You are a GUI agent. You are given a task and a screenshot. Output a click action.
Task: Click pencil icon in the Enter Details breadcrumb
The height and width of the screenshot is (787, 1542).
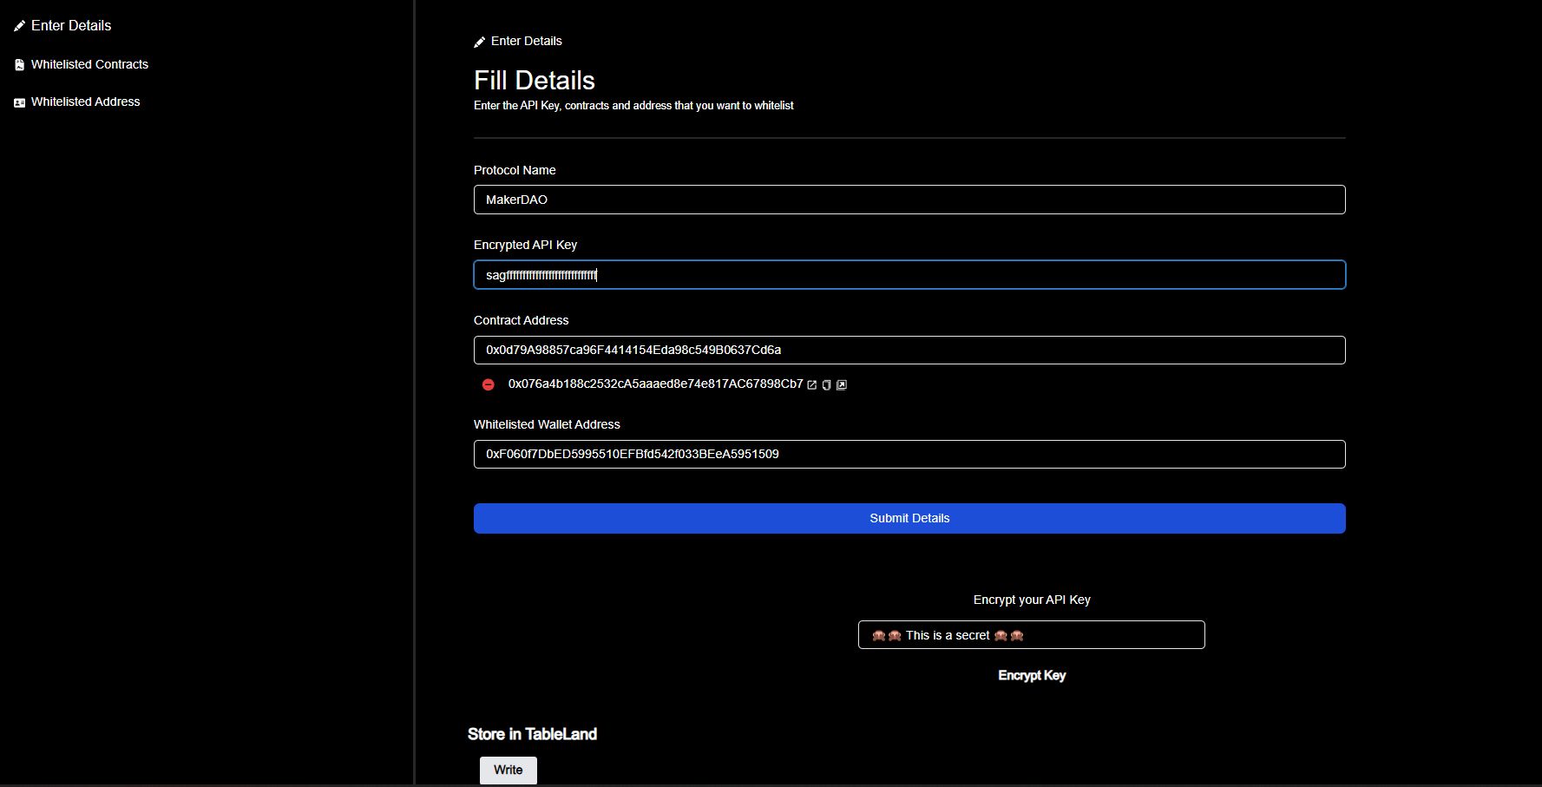click(x=479, y=42)
